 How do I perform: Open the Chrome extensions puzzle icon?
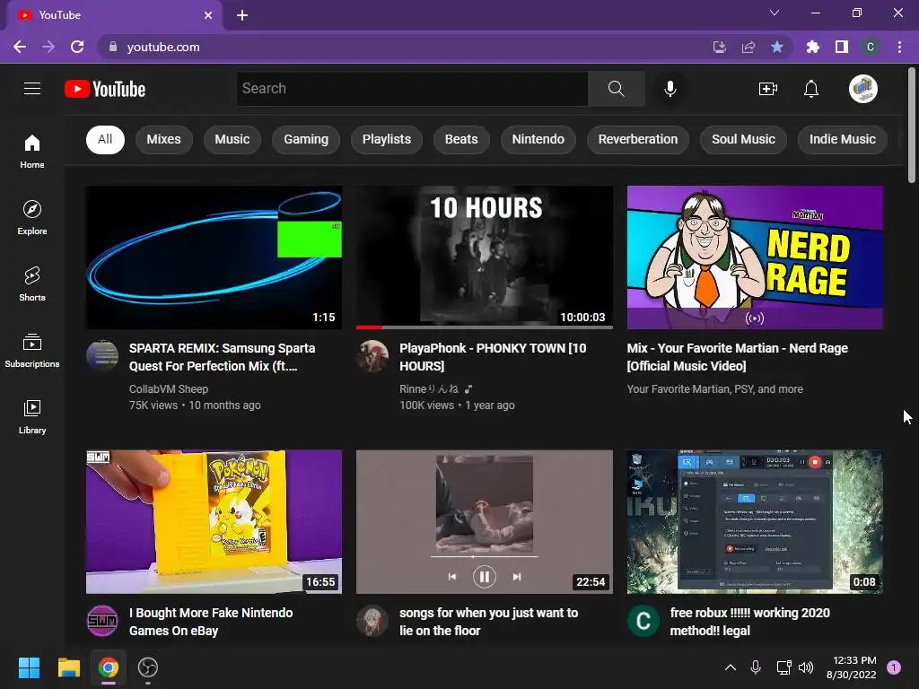coord(812,47)
